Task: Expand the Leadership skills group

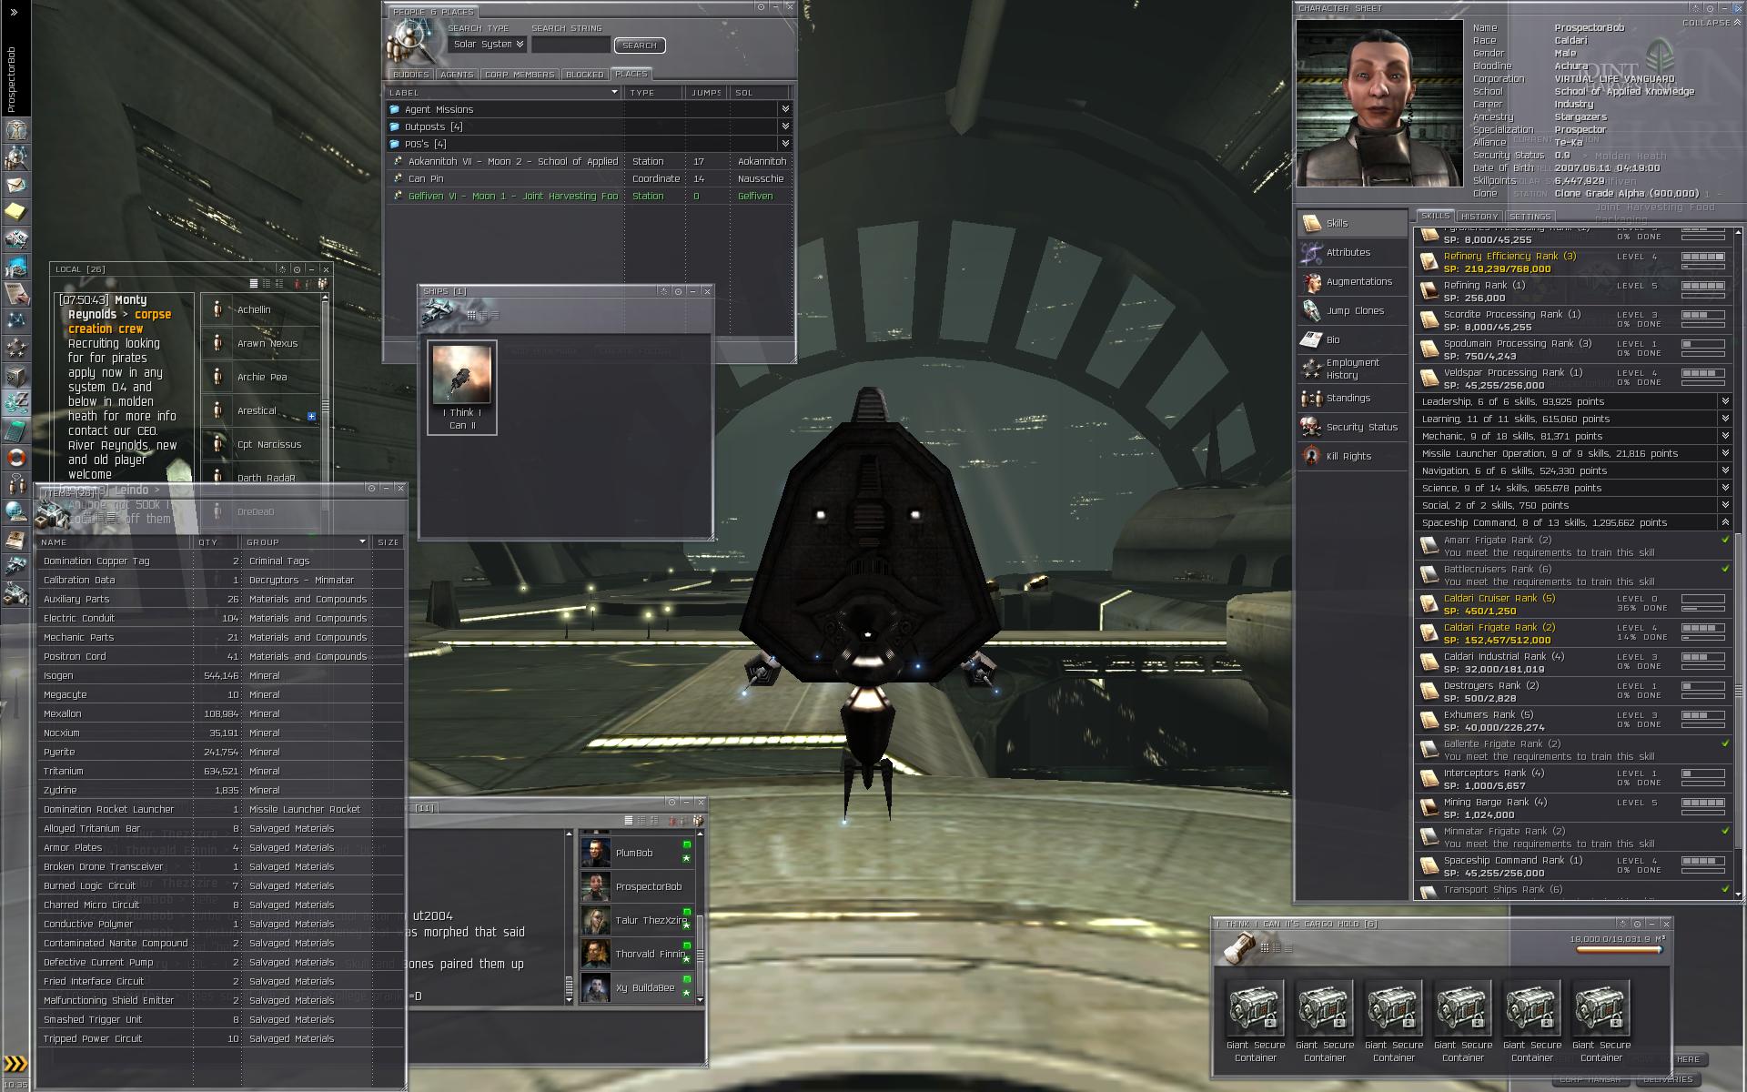Action: pyautogui.click(x=1724, y=401)
